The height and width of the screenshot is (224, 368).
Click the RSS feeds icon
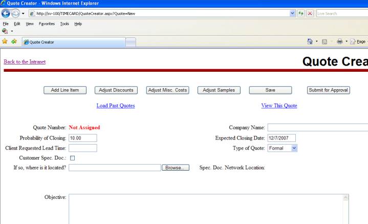[x=325, y=42]
